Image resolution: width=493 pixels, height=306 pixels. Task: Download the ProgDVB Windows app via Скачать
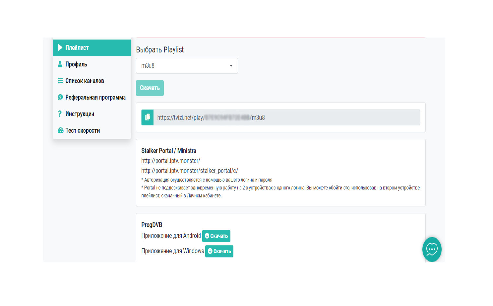click(219, 251)
